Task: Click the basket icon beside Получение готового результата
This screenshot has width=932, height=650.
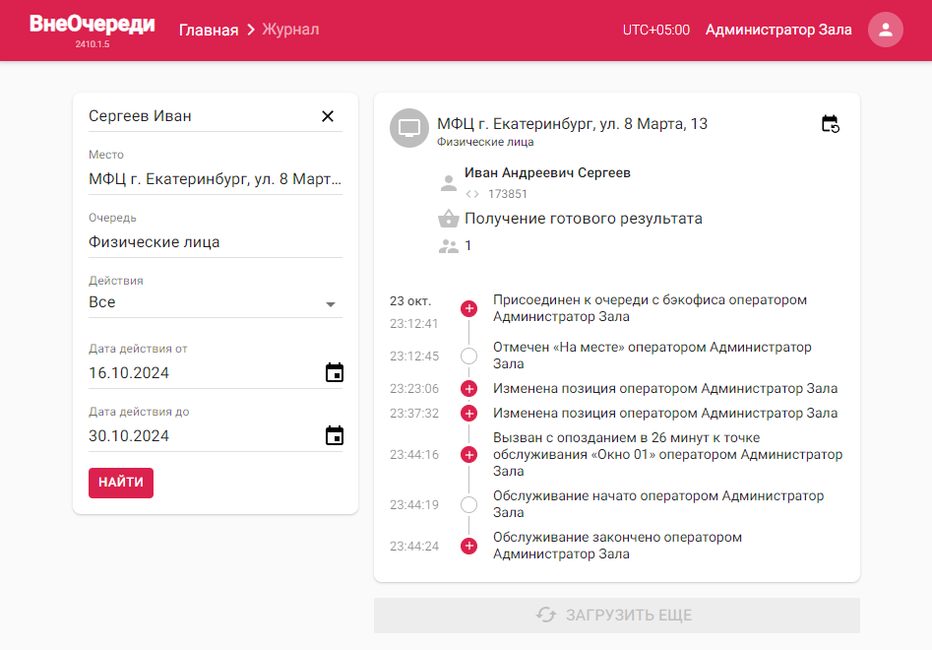Action: pyautogui.click(x=449, y=219)
